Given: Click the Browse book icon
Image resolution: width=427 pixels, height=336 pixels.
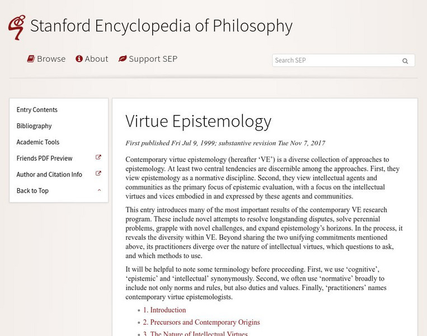Looking at the screenshot, I should (31, 59).
